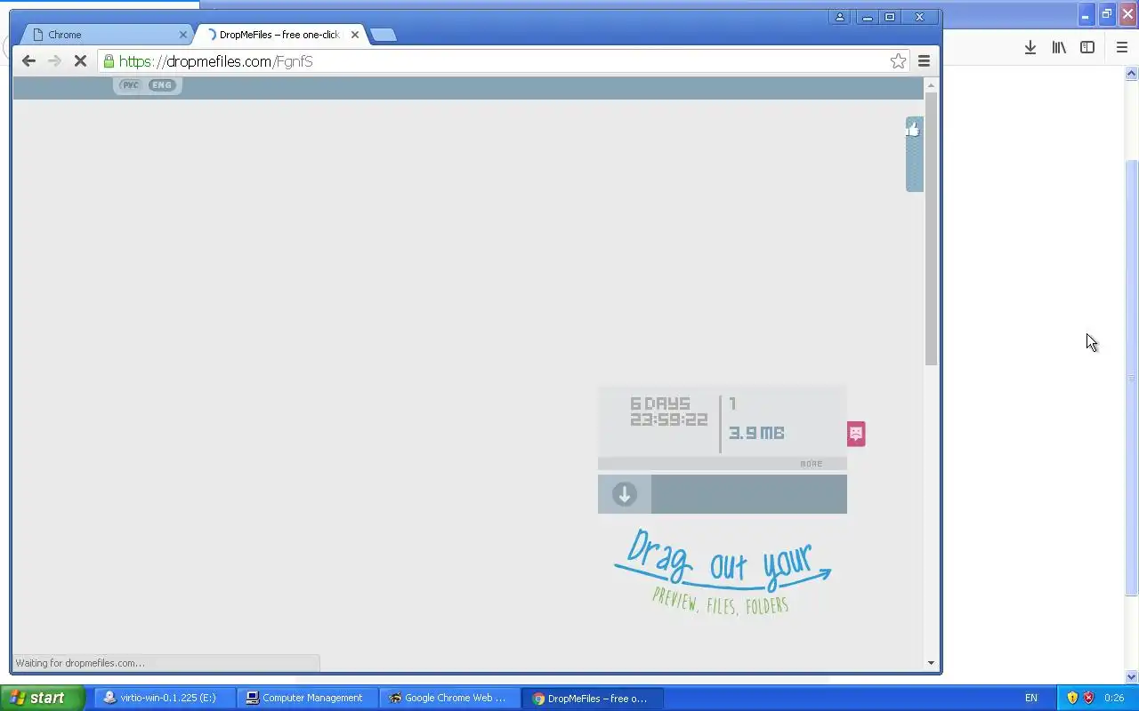The width and height of the screenshot is (1139, 711).
Task: Click the "6 DAYS 23:59:22" countdown
Action: coord(668,412)
